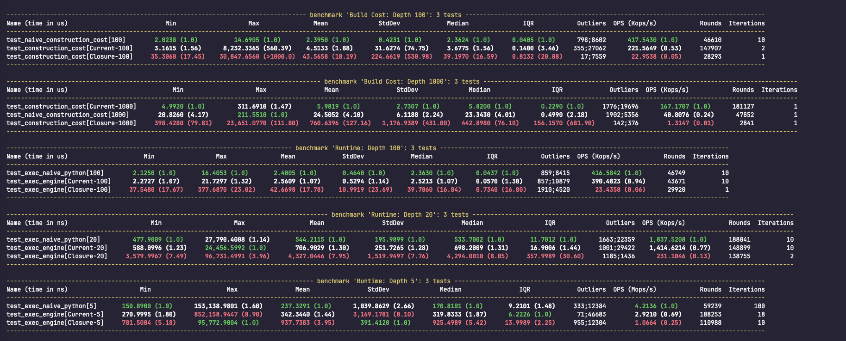846x341 pixels.
Task: Click test_construction_cost[Closure-100] test name
Action: point(69,56)
